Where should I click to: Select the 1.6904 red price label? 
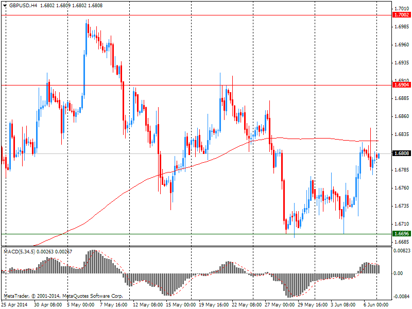click(402, 85)
